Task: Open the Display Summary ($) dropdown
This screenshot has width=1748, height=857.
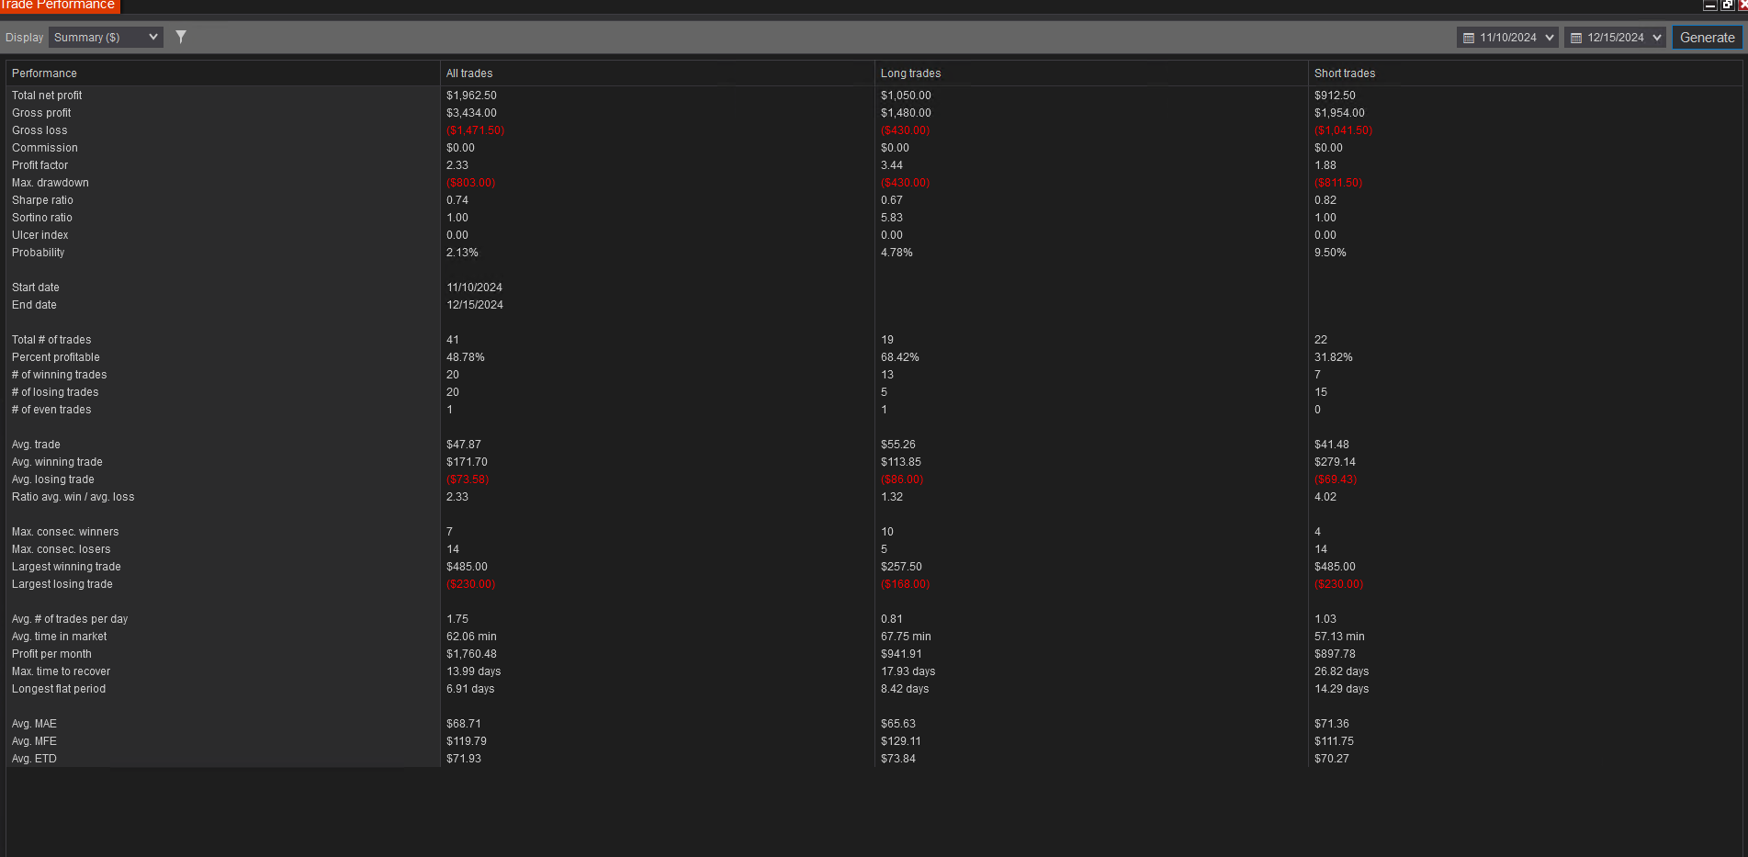Action: [106, 38]
